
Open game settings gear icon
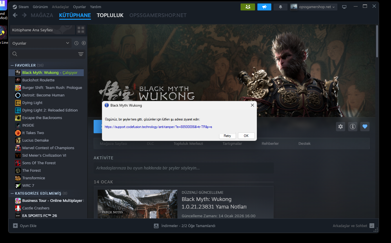click(x=341, y=127)
